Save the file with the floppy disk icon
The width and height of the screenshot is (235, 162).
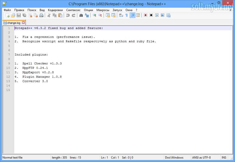pyautogui.click(x=19, y=15)
